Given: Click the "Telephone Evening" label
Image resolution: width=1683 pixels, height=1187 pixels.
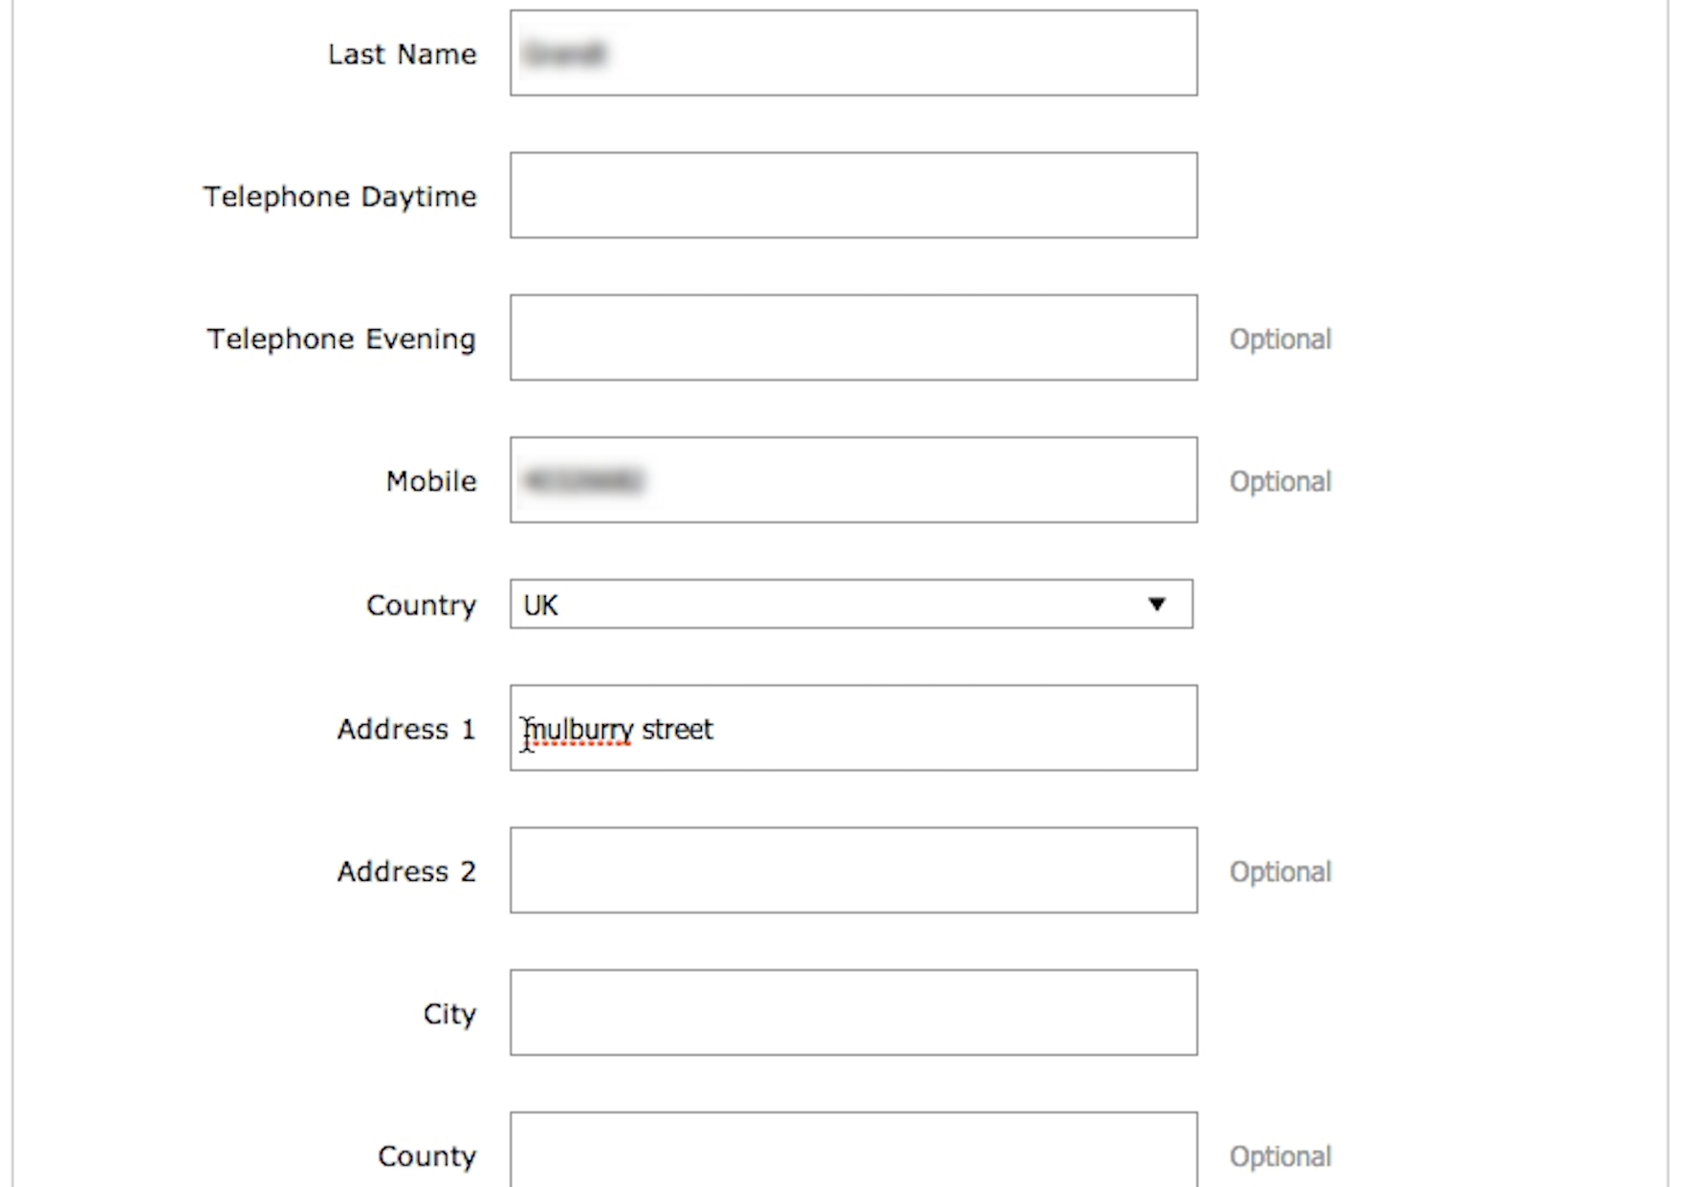Looking at the screenshot, I should (341, 340).
